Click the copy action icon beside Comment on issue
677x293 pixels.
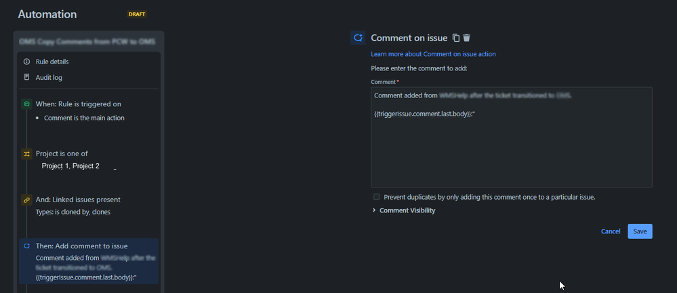click(x=456, y=38)
